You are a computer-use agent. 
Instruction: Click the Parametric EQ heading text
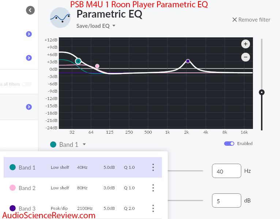coord(109,14)
